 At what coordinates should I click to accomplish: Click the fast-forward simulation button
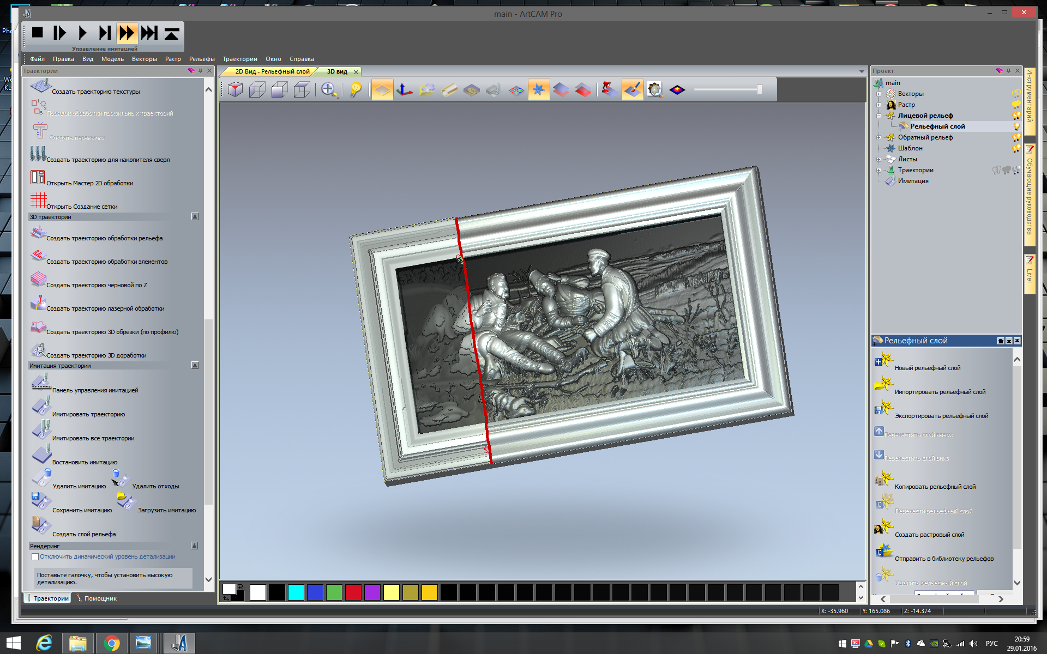[x=127, y=33]
